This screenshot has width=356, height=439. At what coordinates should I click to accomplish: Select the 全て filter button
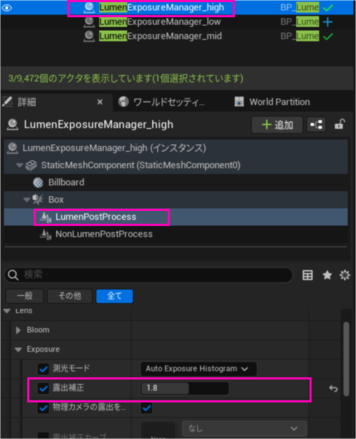pos(115,296)
